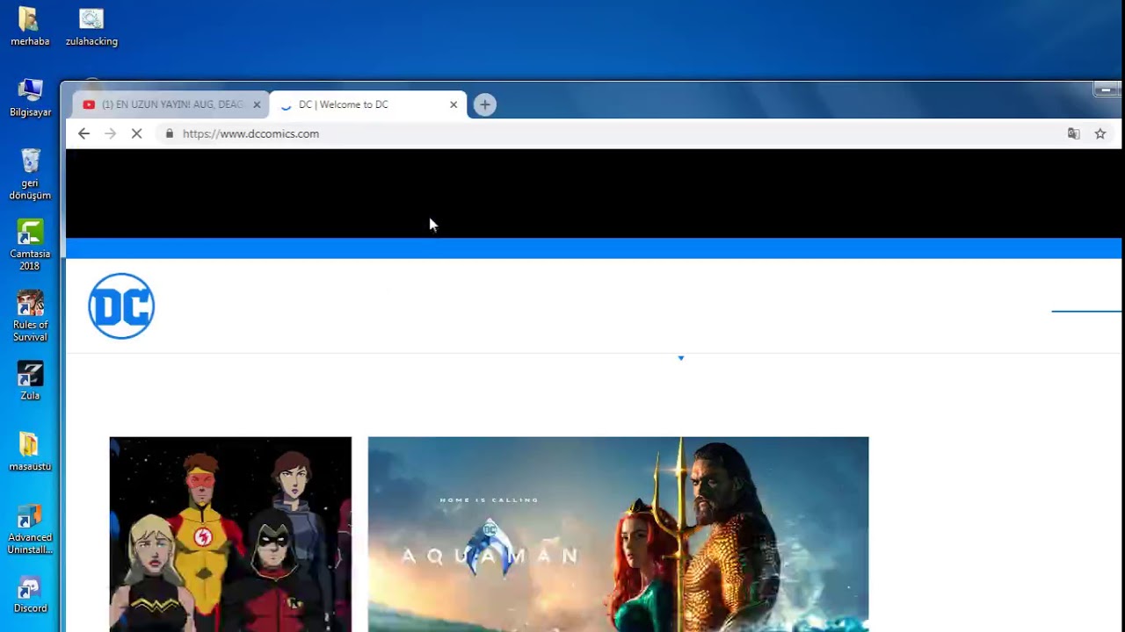Open the geri dönüşüm recycle bin
The width and height of the screenshot is (1125, 632).
[x=30, y=174]
